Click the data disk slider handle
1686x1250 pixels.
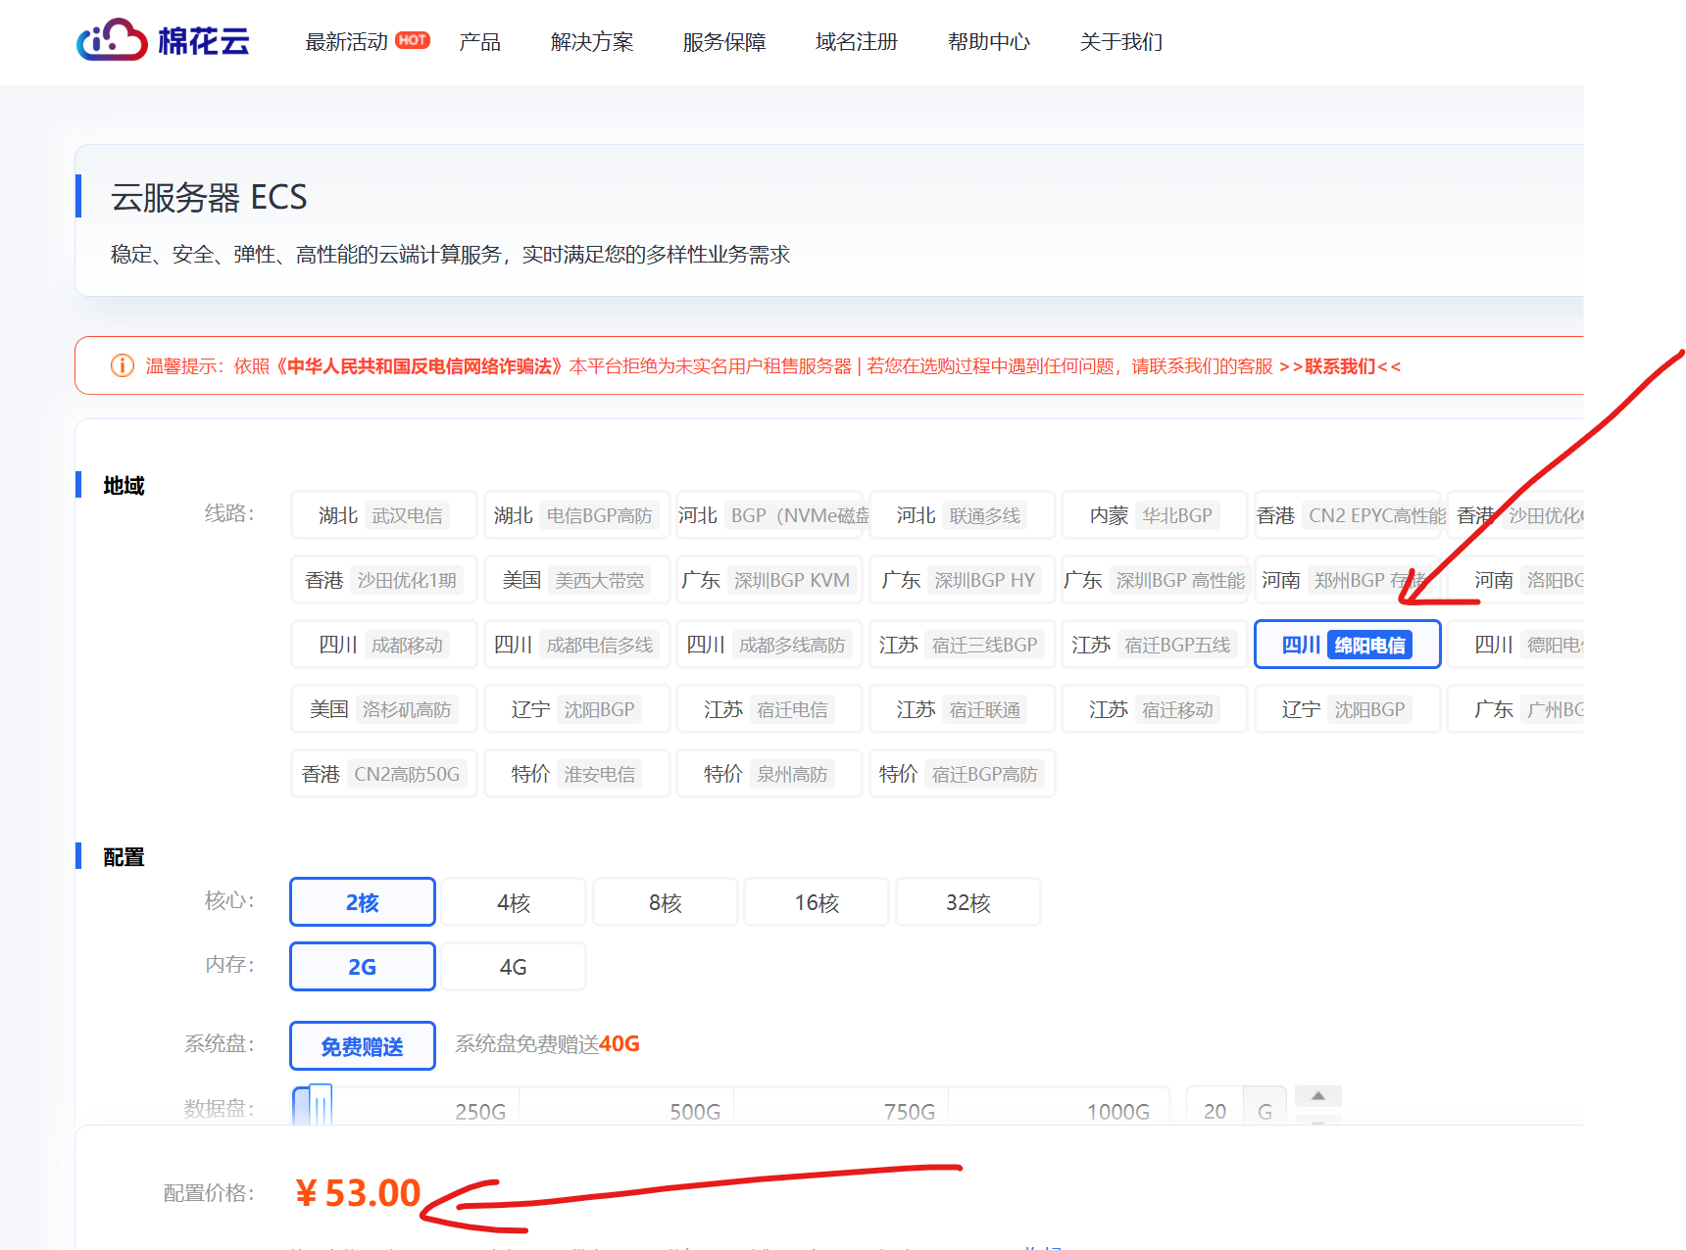tap(320, 1107)
